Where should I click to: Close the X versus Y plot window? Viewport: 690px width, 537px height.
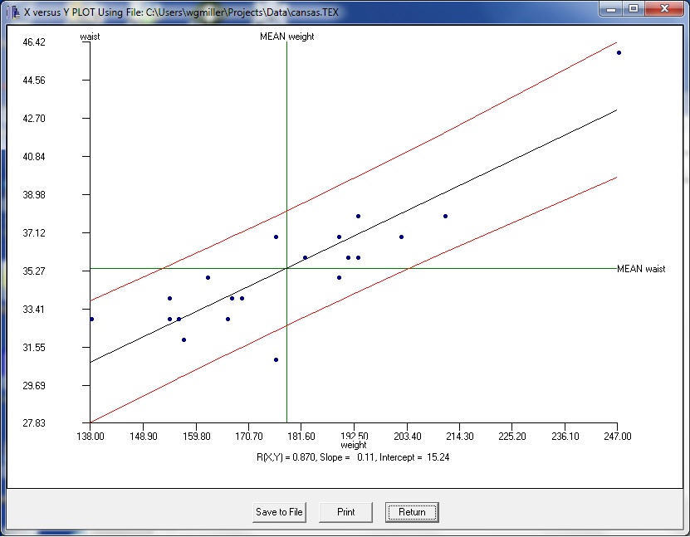point(665,9)
